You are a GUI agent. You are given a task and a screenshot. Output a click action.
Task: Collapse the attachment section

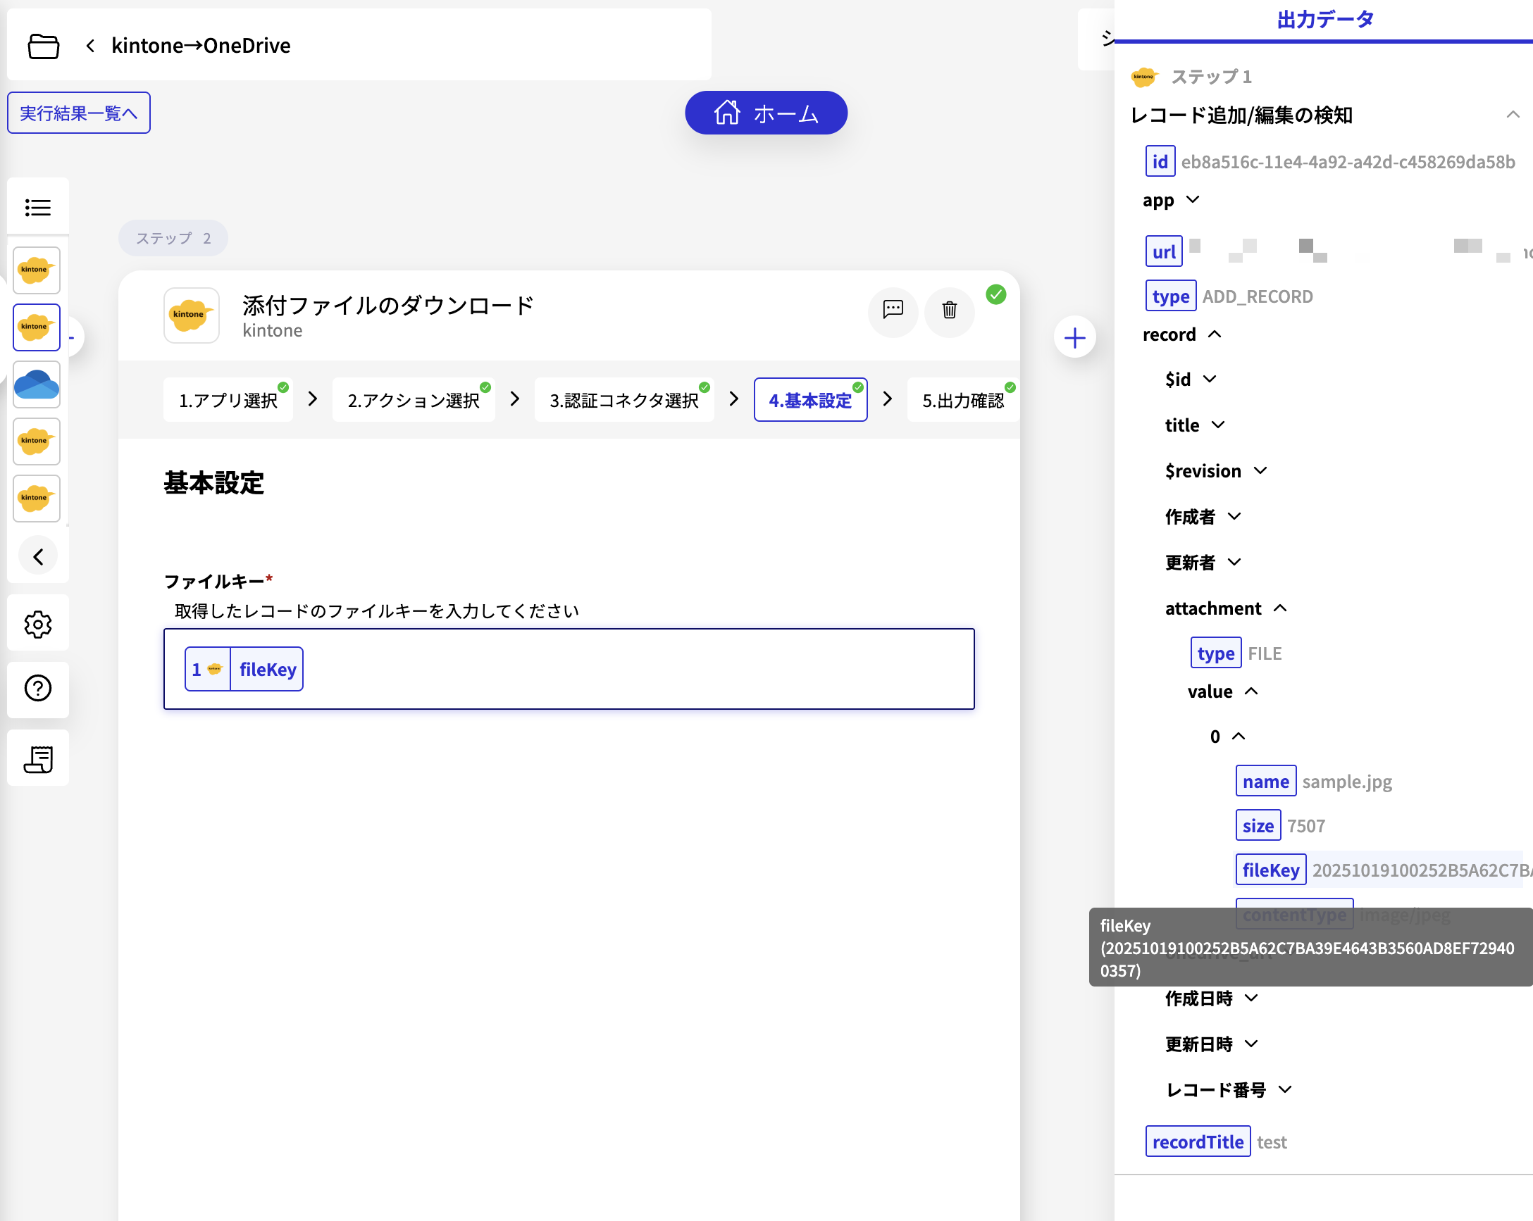coord(1281,608)
